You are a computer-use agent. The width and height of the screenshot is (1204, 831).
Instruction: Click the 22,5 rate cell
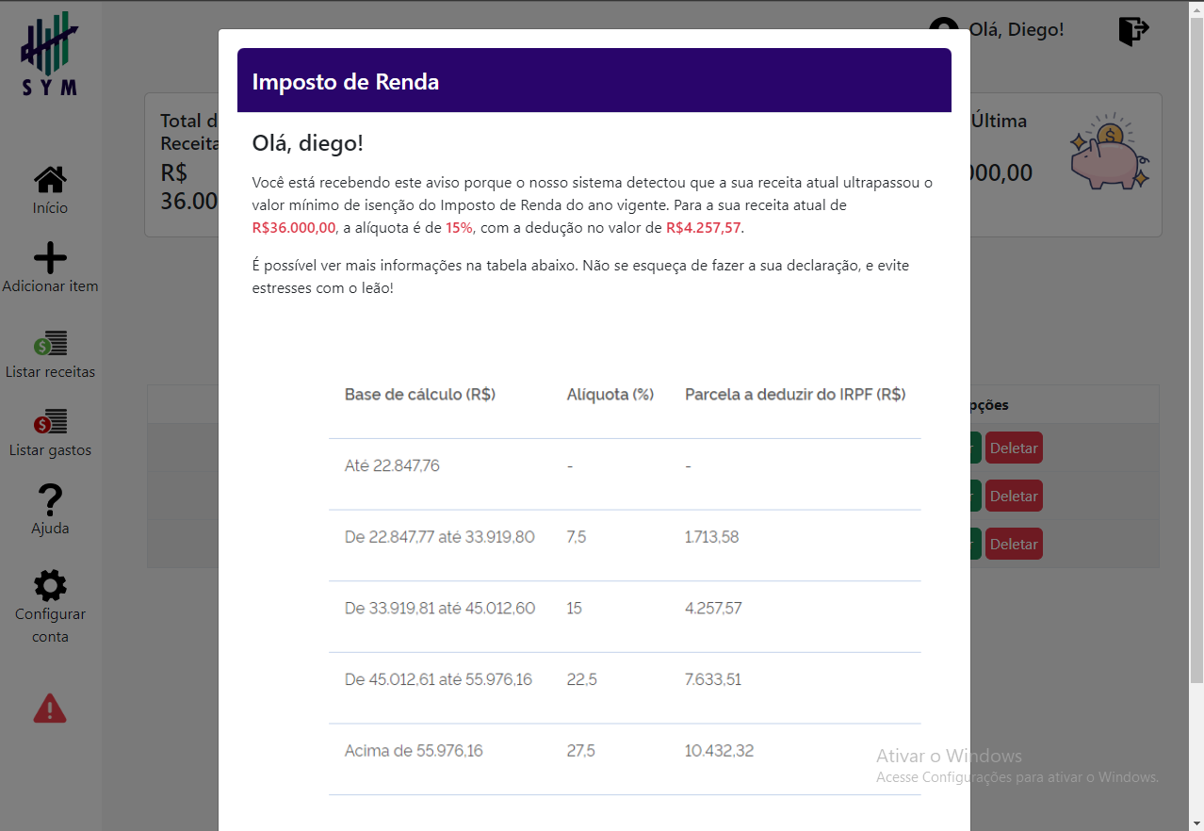point(582,679)
